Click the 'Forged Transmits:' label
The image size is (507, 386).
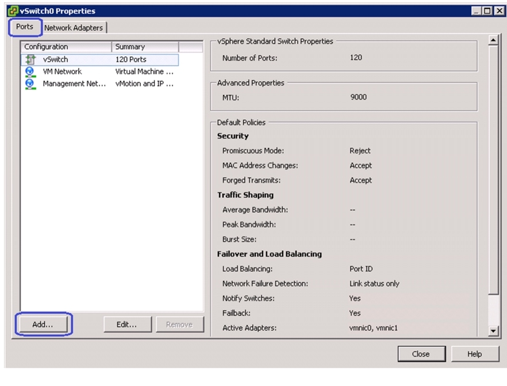(x=251, y=180)
